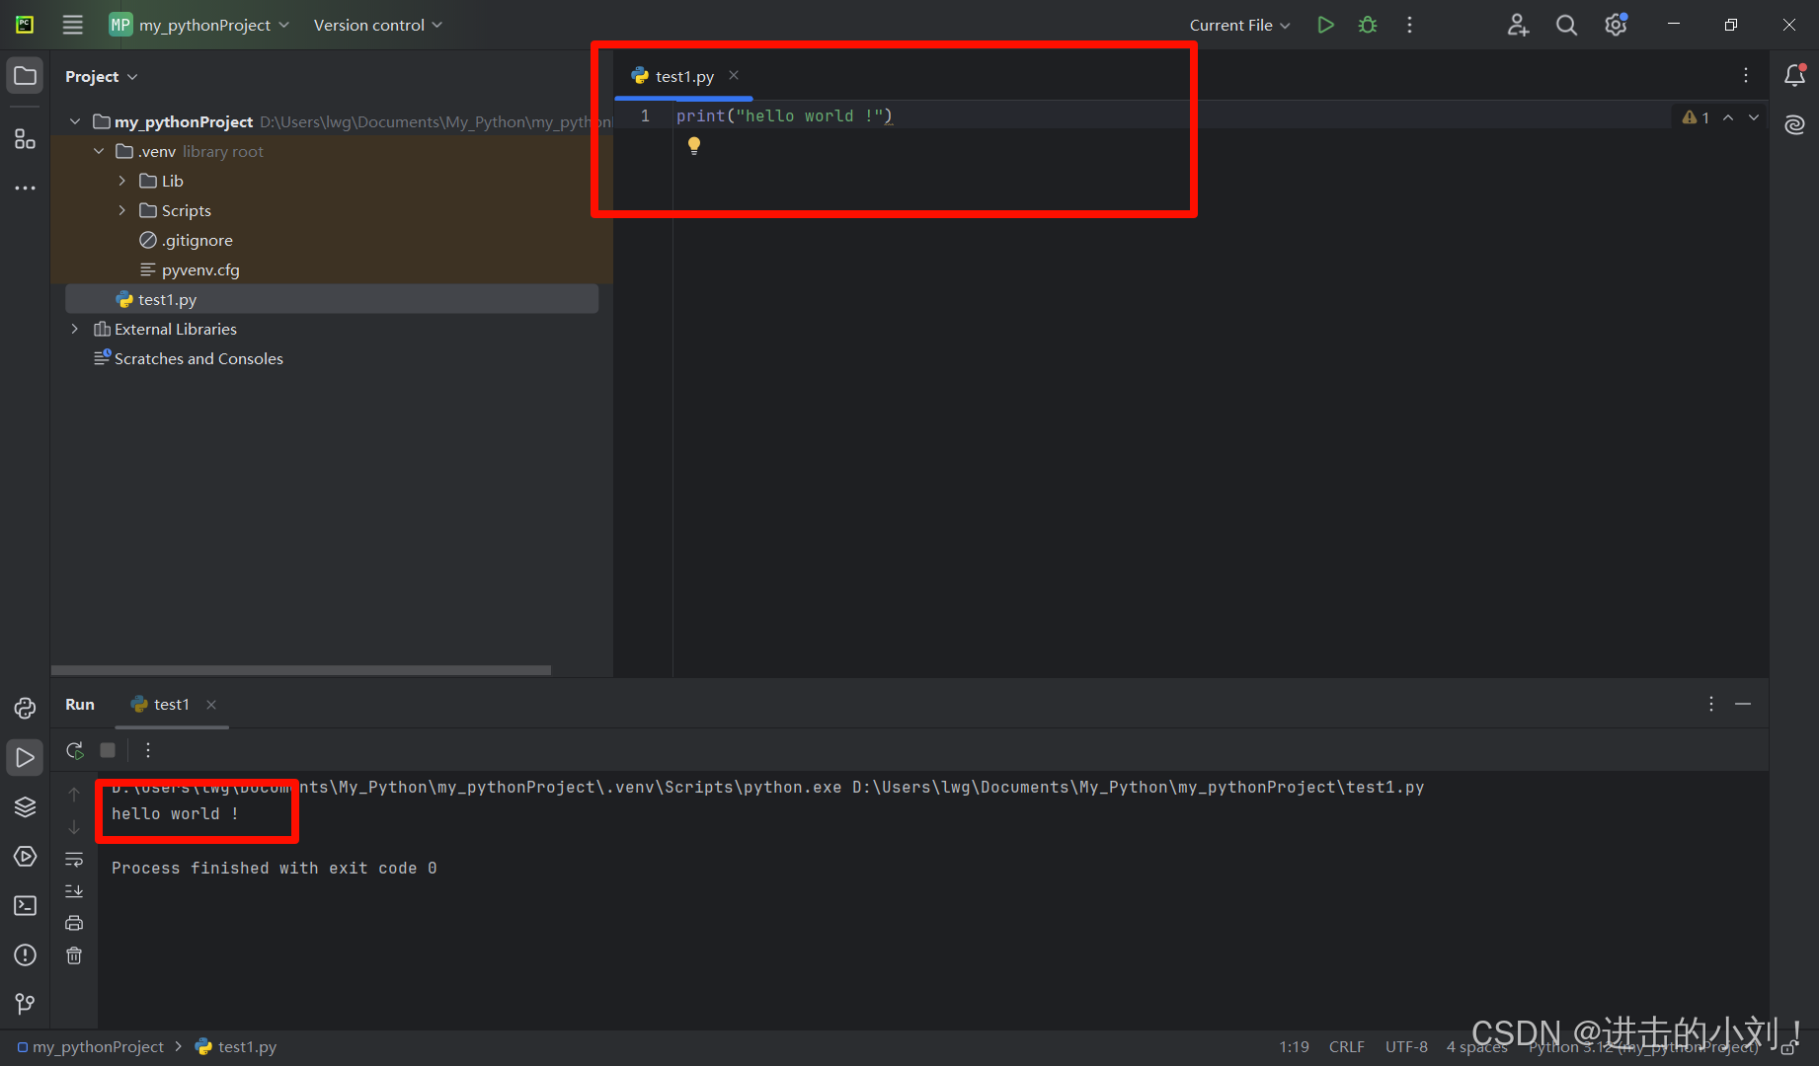Expand the Lib folder
This screenshot has height=1066, width=1819.
pos(122,181)
